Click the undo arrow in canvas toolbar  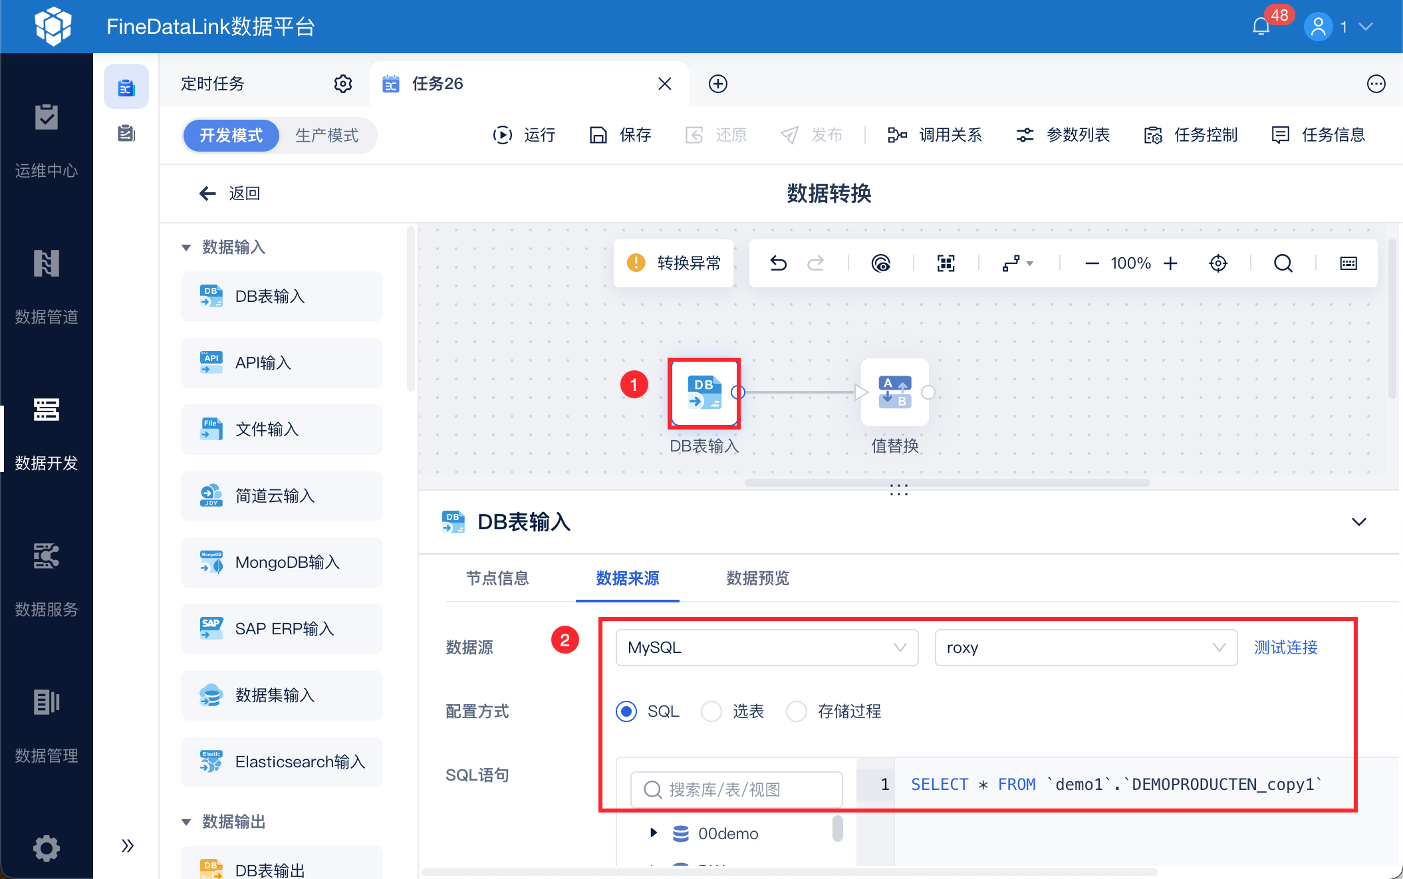(x=778, y=263)
